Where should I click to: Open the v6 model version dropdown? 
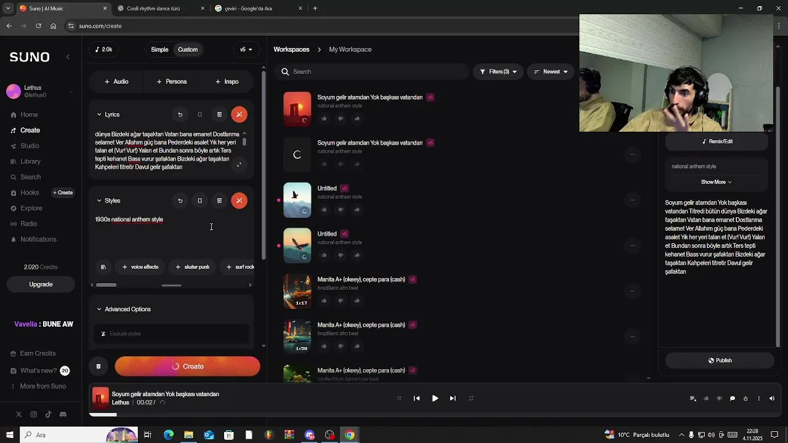tap(246, 50)
